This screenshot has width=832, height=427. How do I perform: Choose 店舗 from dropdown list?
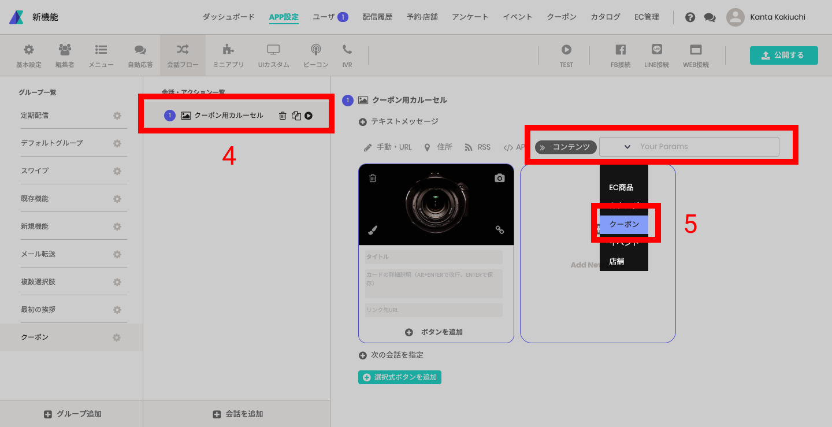point(624,261)
